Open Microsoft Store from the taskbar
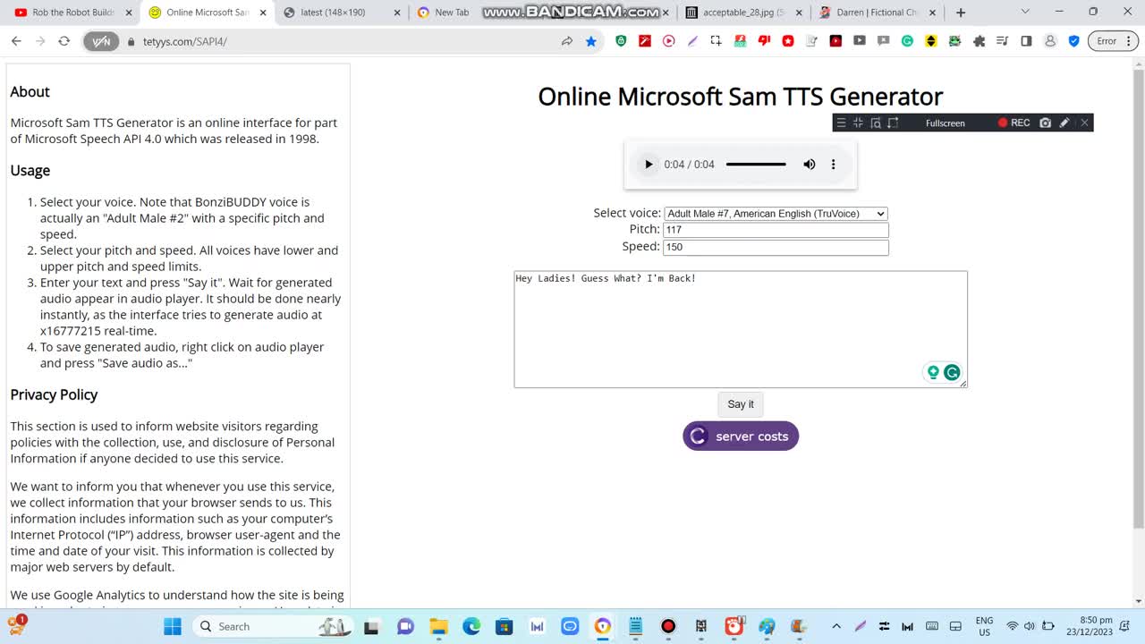Image resolution: width=1145 pixels, height=644 pixels. [x=505, y=626]
